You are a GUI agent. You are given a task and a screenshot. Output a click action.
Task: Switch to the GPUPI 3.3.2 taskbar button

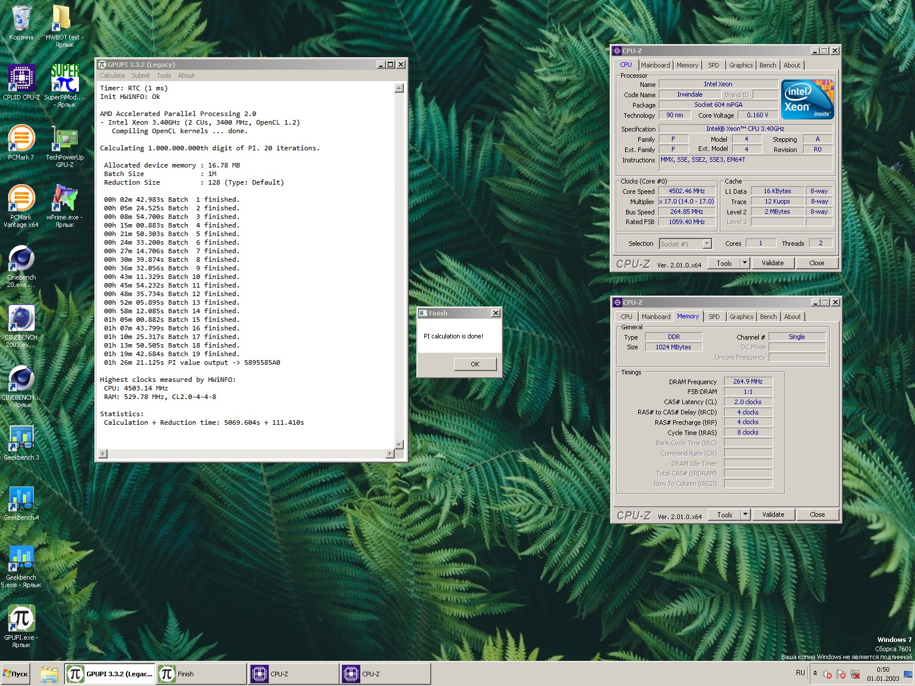tap(109, 674)
